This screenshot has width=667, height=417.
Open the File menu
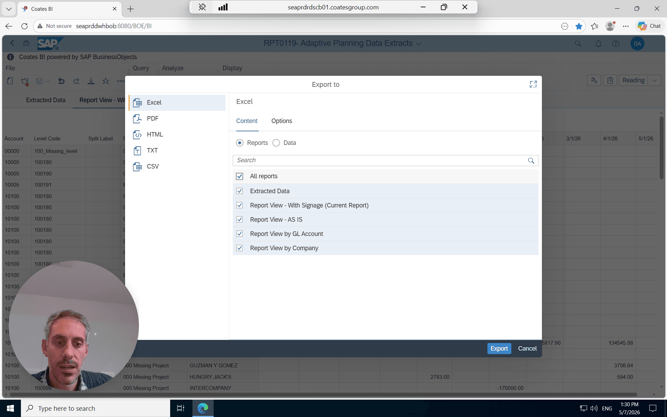coord(10,68)
